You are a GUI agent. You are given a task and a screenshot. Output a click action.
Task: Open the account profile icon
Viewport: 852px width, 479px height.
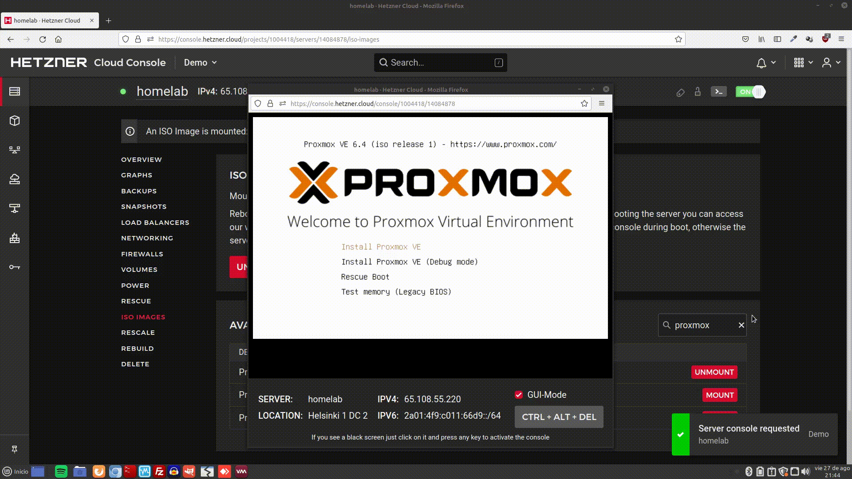coord(826,63)
